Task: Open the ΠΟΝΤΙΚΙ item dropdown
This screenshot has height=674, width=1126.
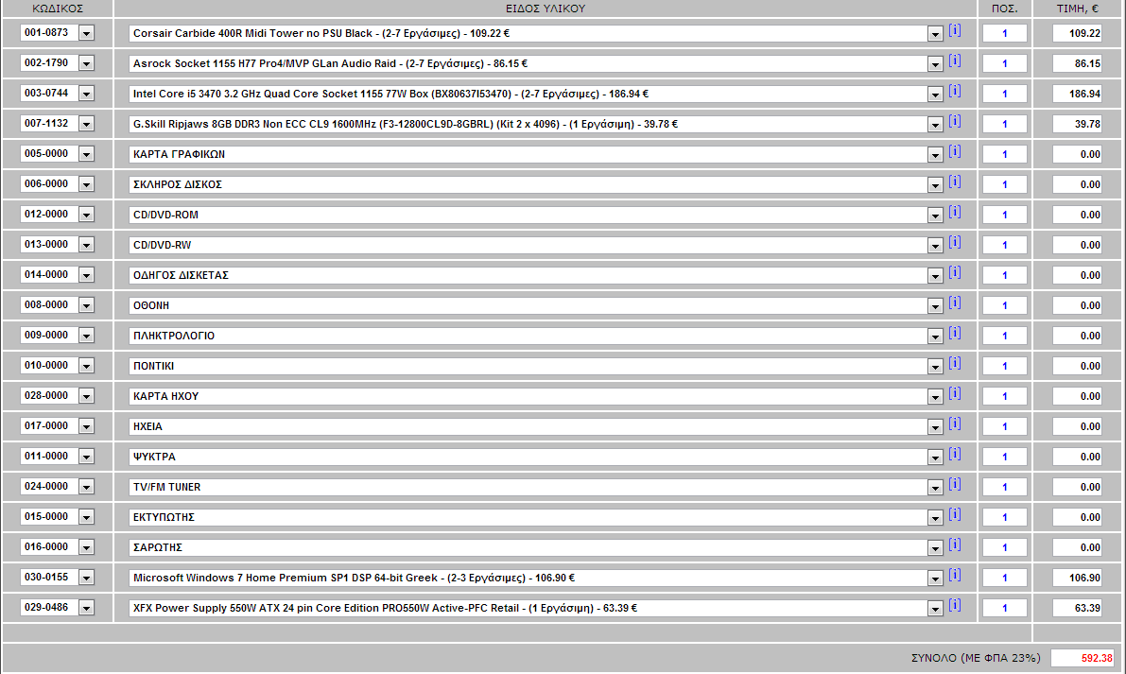Action: (x=935, y=366)
